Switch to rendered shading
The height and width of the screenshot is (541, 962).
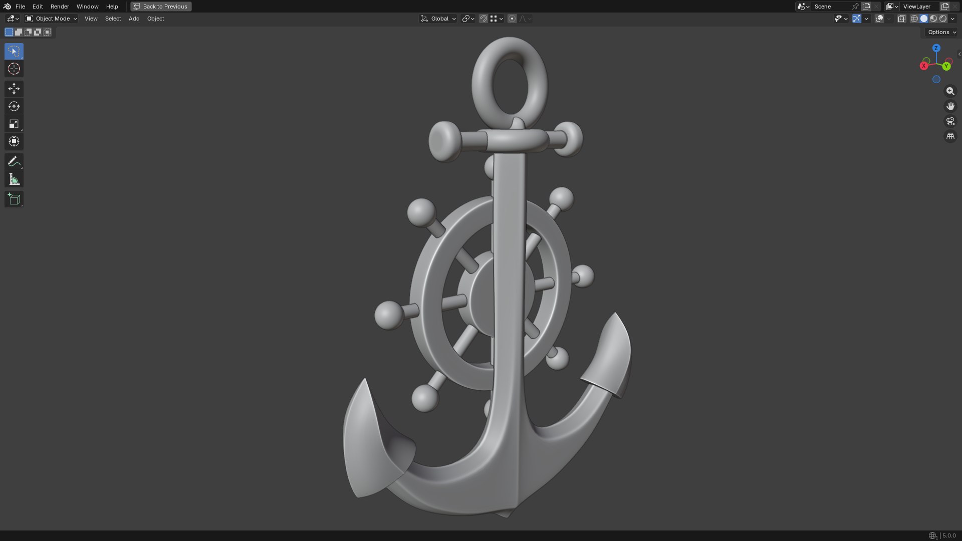[x=943, y=19]
